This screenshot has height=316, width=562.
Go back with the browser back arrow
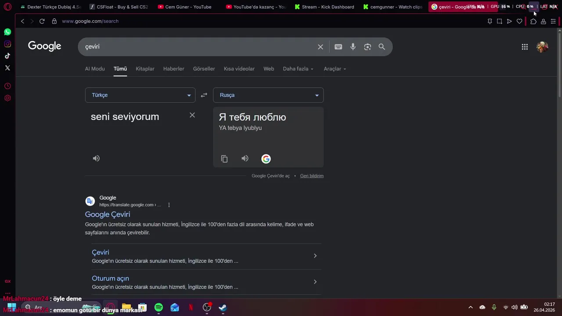22,21
